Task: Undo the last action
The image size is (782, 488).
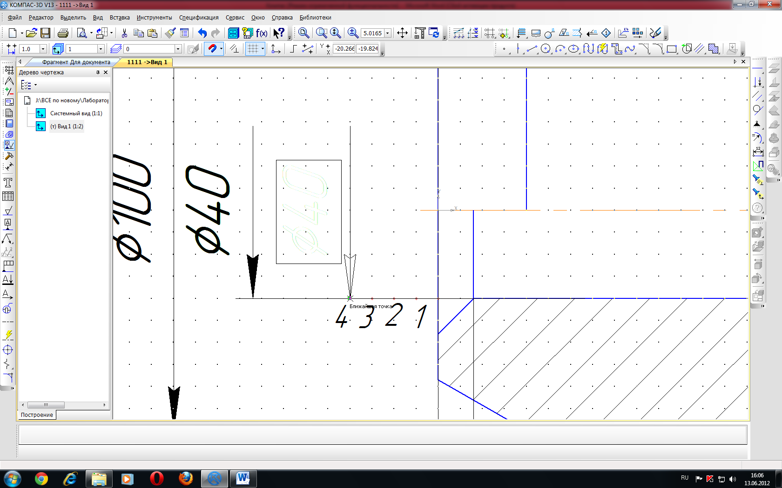Action: [202, 33]
